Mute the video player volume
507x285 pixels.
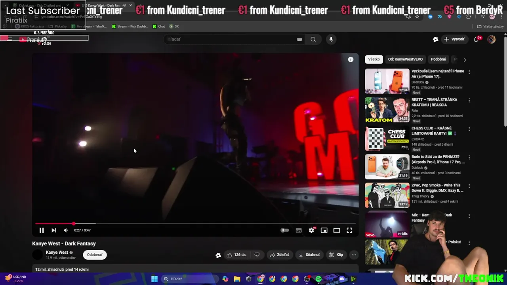66,230
